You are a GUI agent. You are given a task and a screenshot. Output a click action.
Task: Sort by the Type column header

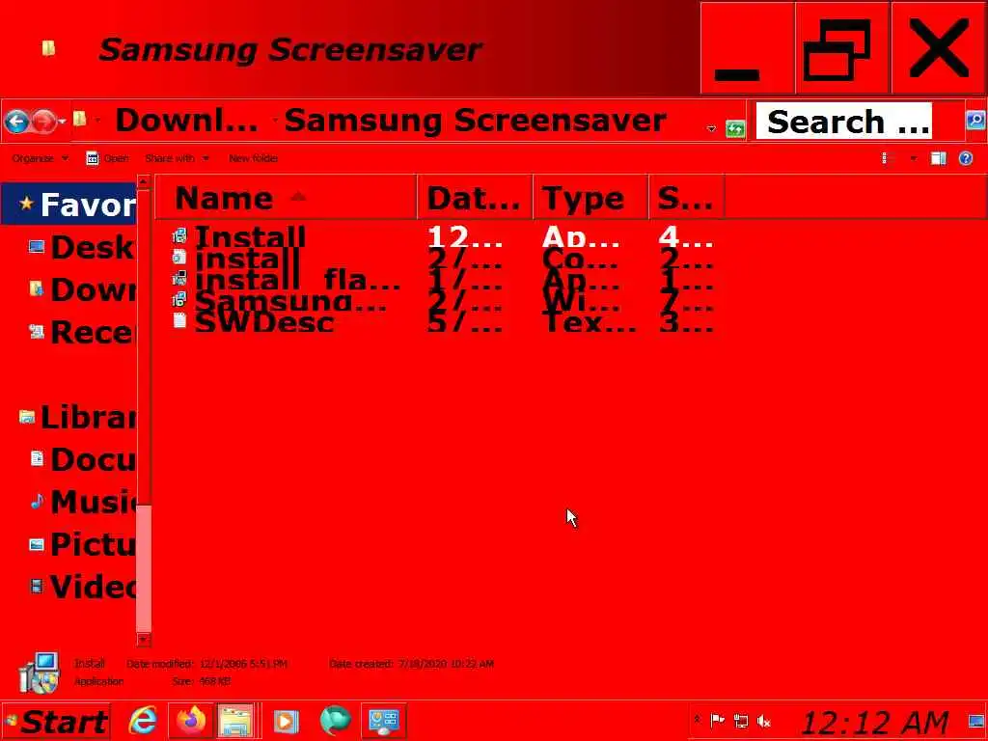[x=590, y=198]
